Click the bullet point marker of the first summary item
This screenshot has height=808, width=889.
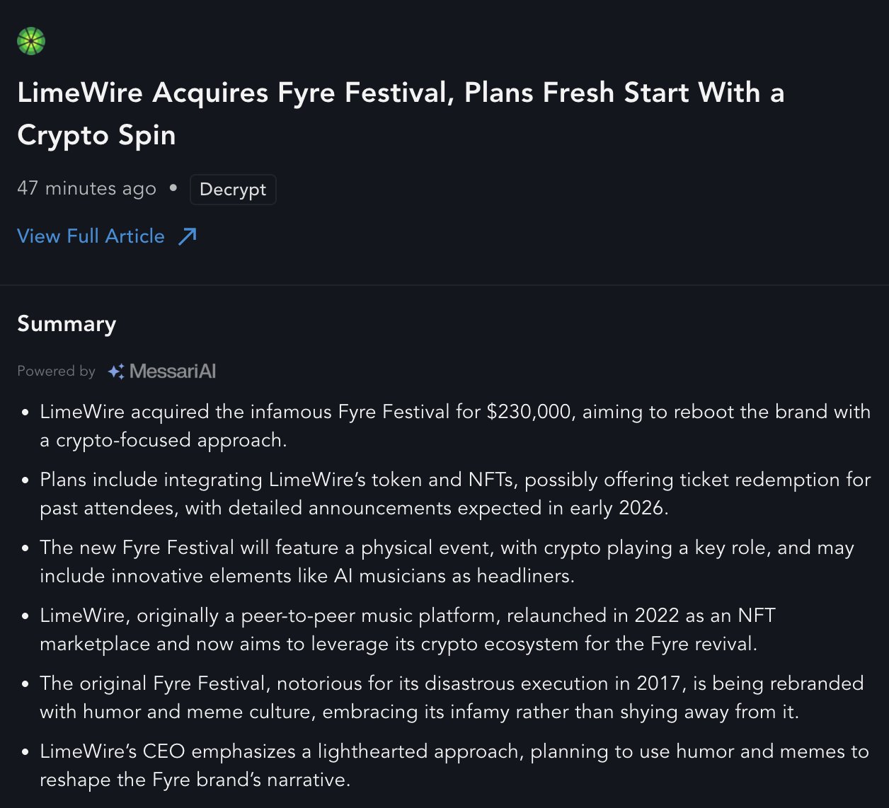(x=25, y=412)
